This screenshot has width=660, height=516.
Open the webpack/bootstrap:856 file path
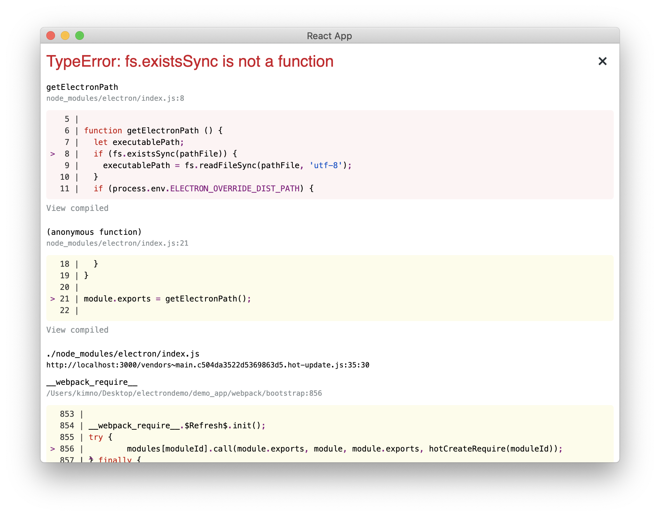(x=184, y=393)
